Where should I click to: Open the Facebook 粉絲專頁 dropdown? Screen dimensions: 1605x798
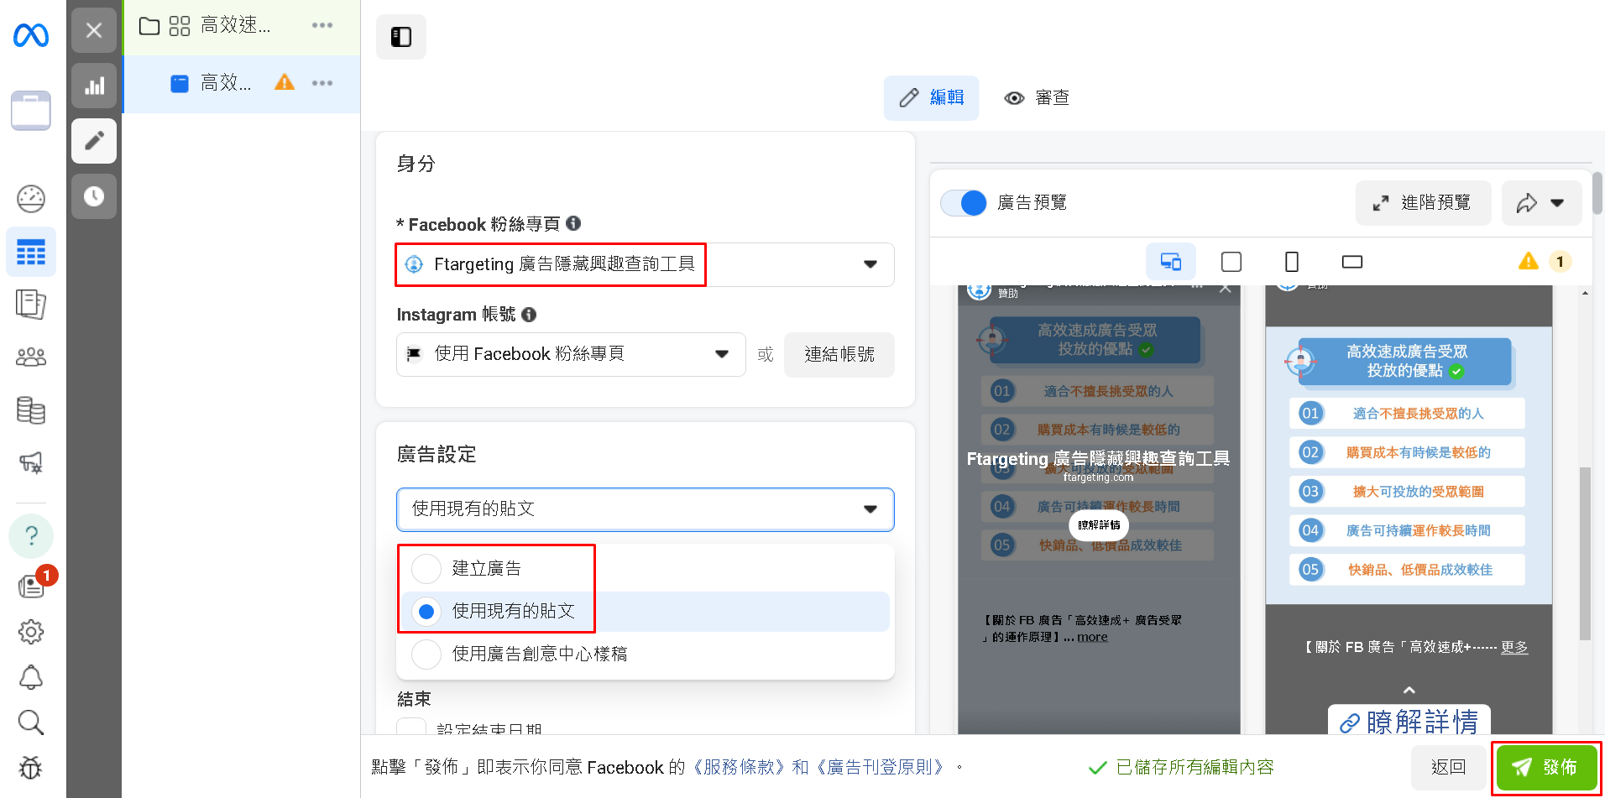tap(646, 264)
